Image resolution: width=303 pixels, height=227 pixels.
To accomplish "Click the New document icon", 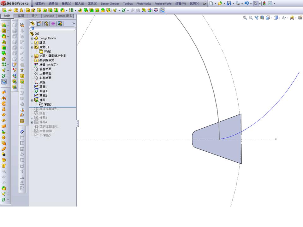I will click(211, 3).
